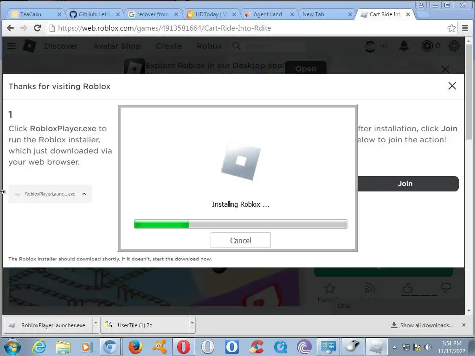Viewport: 475px width, 356px height.
Task: Click Open in the Desktop app banner
Action: click(x=306, y=68)
